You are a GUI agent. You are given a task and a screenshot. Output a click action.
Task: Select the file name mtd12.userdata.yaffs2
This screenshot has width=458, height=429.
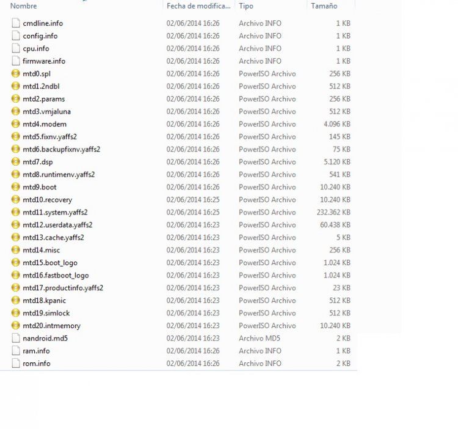[57, 225]
